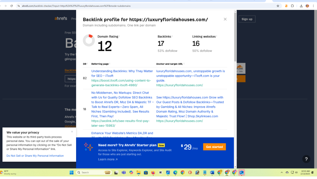This screenshot has width=317, height=179.
Task: View site information icon in address bar
Action: pyautogui.click(x=19, y=6)
